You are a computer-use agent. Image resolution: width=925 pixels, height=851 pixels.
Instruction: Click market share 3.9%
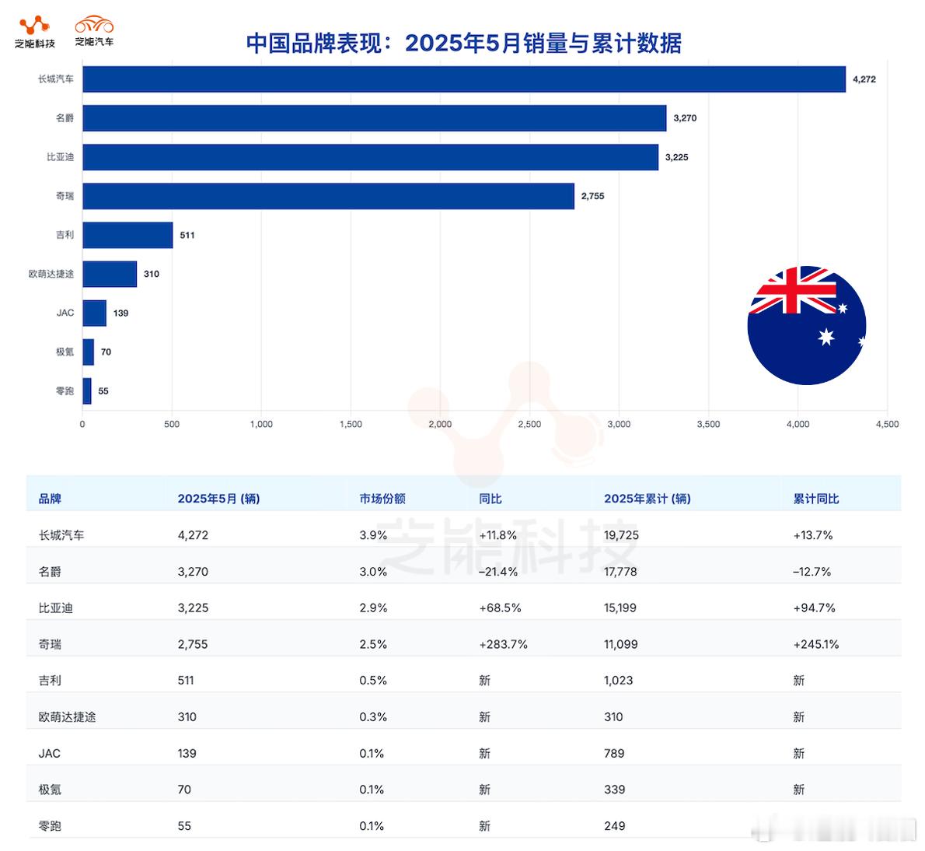[x=373, y=535]
